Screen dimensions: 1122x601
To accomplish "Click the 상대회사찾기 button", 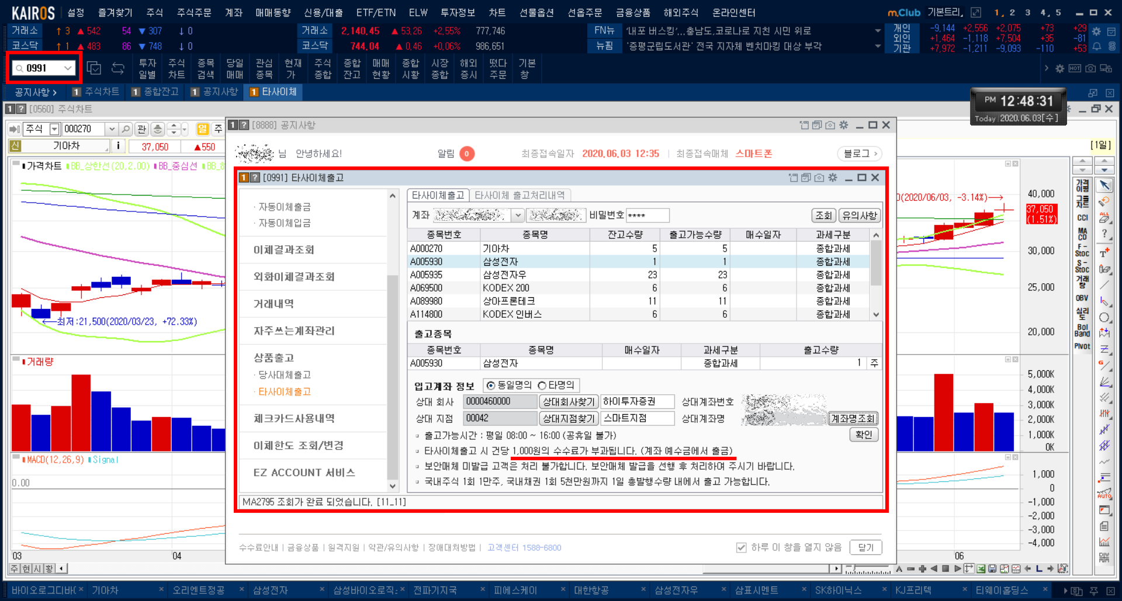I will 568,402.
